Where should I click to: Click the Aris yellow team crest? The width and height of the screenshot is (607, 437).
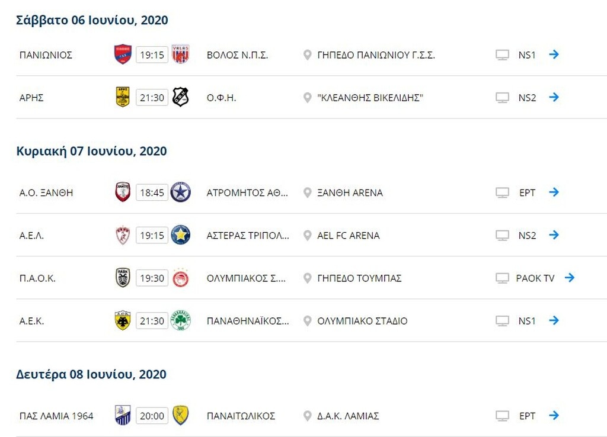click(123, 97)
